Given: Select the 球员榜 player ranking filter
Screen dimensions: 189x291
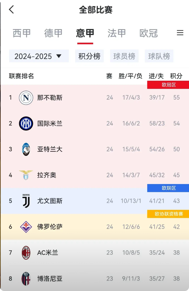Looking at the screenshot, I should 124,56.
